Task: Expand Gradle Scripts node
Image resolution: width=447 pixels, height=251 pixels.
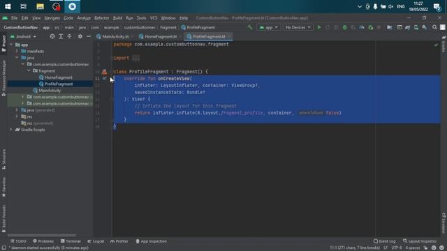Action: 11,130
